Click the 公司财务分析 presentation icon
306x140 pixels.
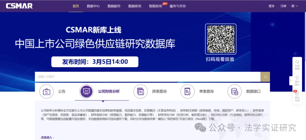click(86, 91)
